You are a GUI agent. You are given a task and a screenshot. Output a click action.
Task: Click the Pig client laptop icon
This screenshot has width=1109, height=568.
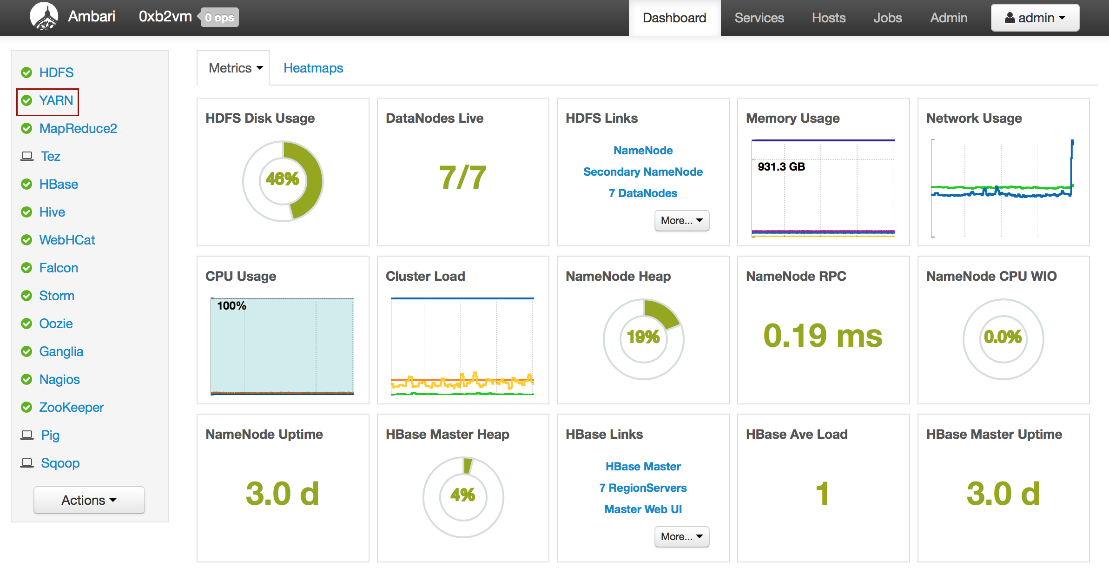[27, 435]
